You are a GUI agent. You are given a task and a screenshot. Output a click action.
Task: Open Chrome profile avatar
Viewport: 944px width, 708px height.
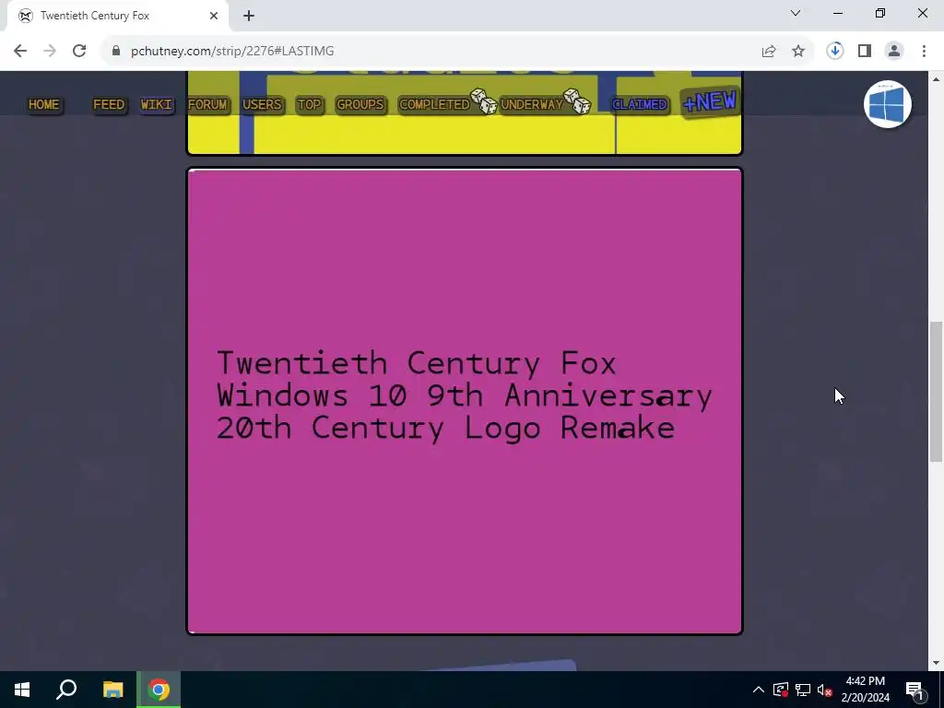tap(894, 52)
